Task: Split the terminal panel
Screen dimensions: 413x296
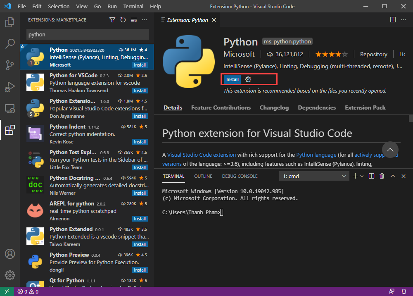Action: [371, 176]
